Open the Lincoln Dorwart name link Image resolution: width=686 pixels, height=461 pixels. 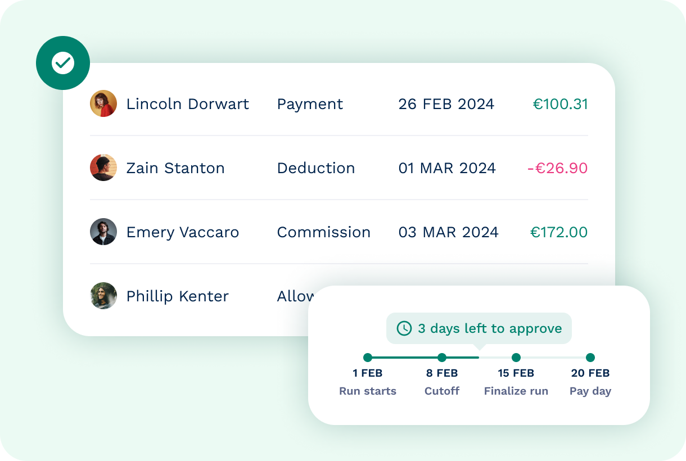click(x=188, y=104)
